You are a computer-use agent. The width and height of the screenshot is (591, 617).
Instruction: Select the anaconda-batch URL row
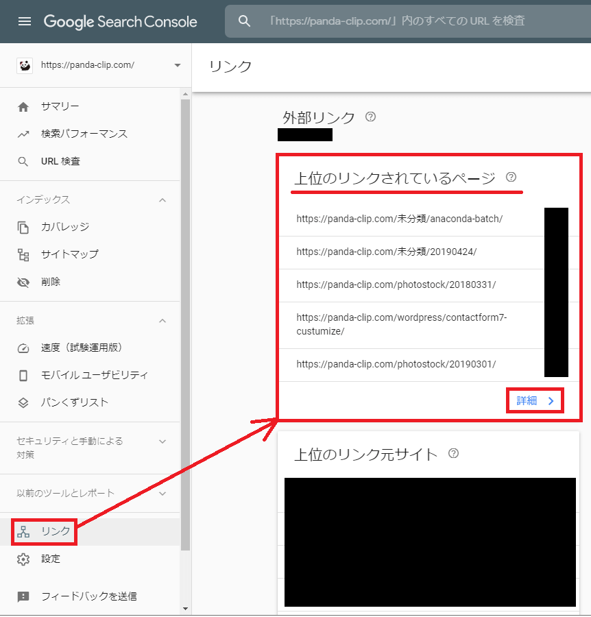(x=429, y=219)
